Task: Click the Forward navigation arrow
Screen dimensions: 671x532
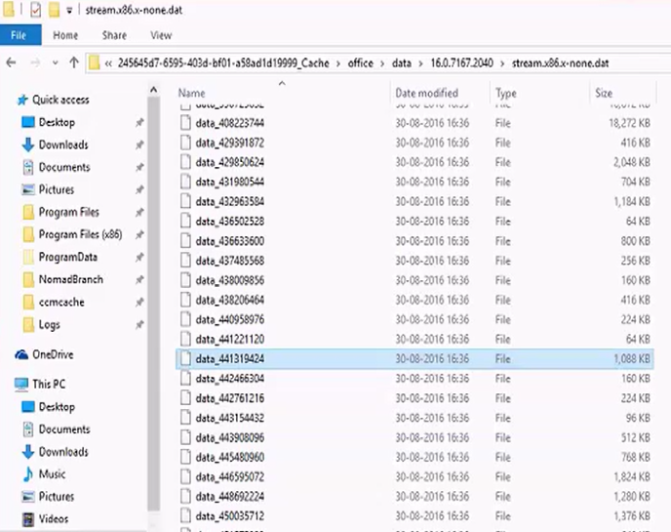Action: pos(33,62)
